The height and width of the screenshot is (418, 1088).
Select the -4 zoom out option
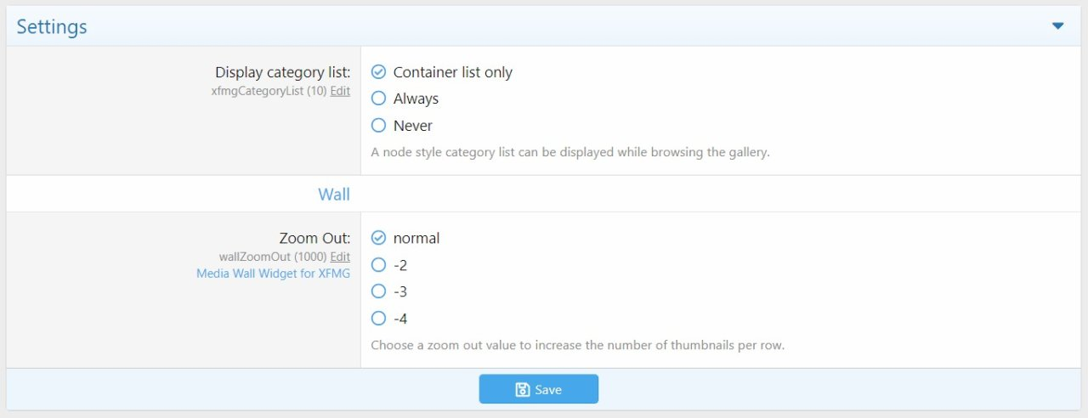coord(379,319)
